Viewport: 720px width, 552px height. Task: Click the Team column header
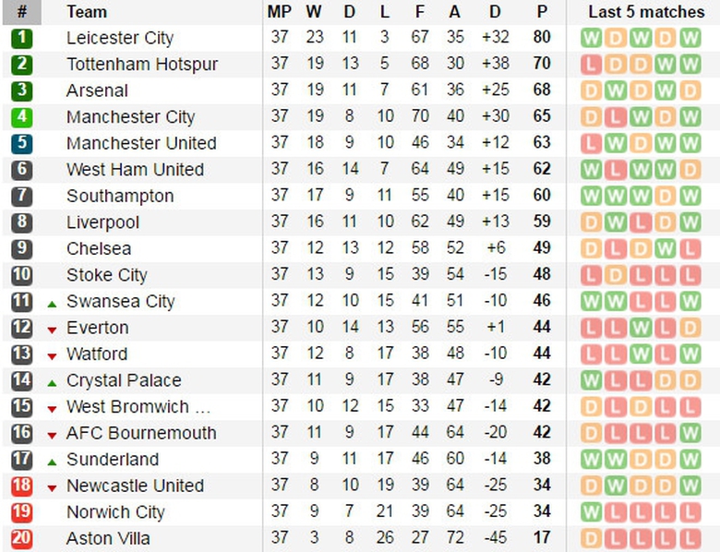(x=87, y=12)
